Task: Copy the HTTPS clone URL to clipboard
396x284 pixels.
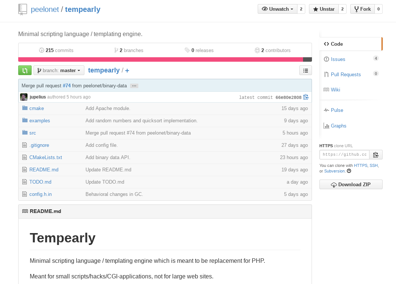Action: click(376, 155)
